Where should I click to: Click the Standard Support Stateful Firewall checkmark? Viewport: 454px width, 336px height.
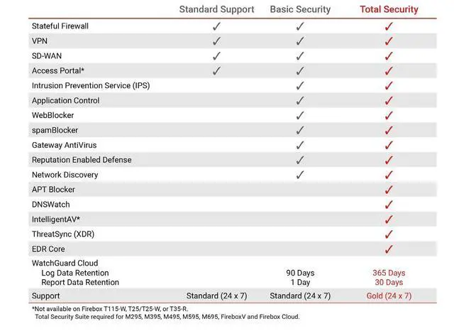click(216, 26)
